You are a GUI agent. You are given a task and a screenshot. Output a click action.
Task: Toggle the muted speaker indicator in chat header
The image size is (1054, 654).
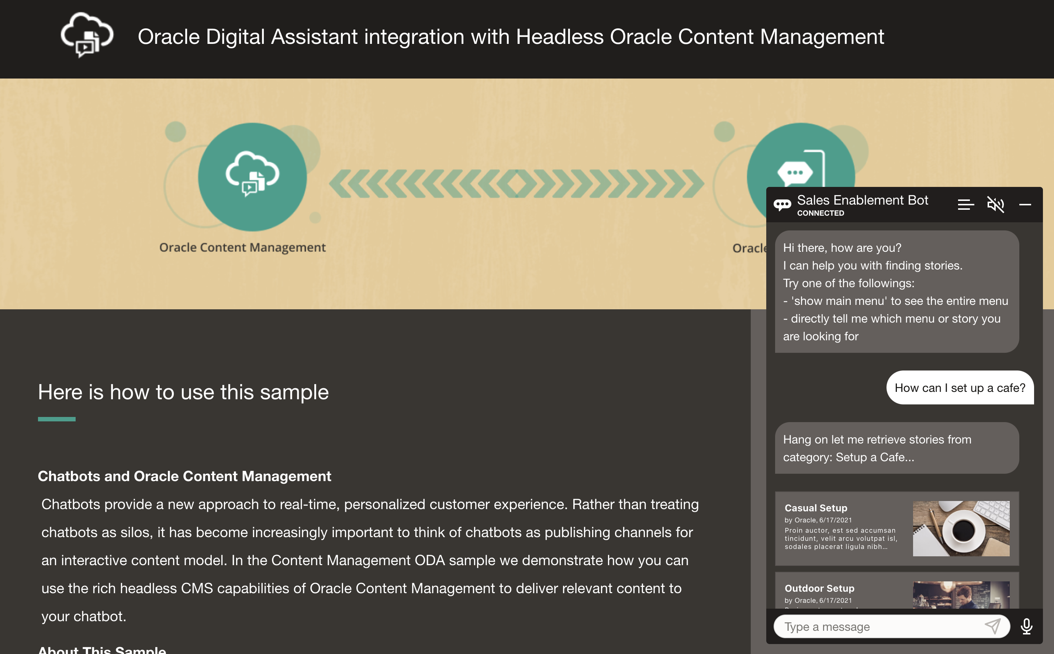[996, 205]
